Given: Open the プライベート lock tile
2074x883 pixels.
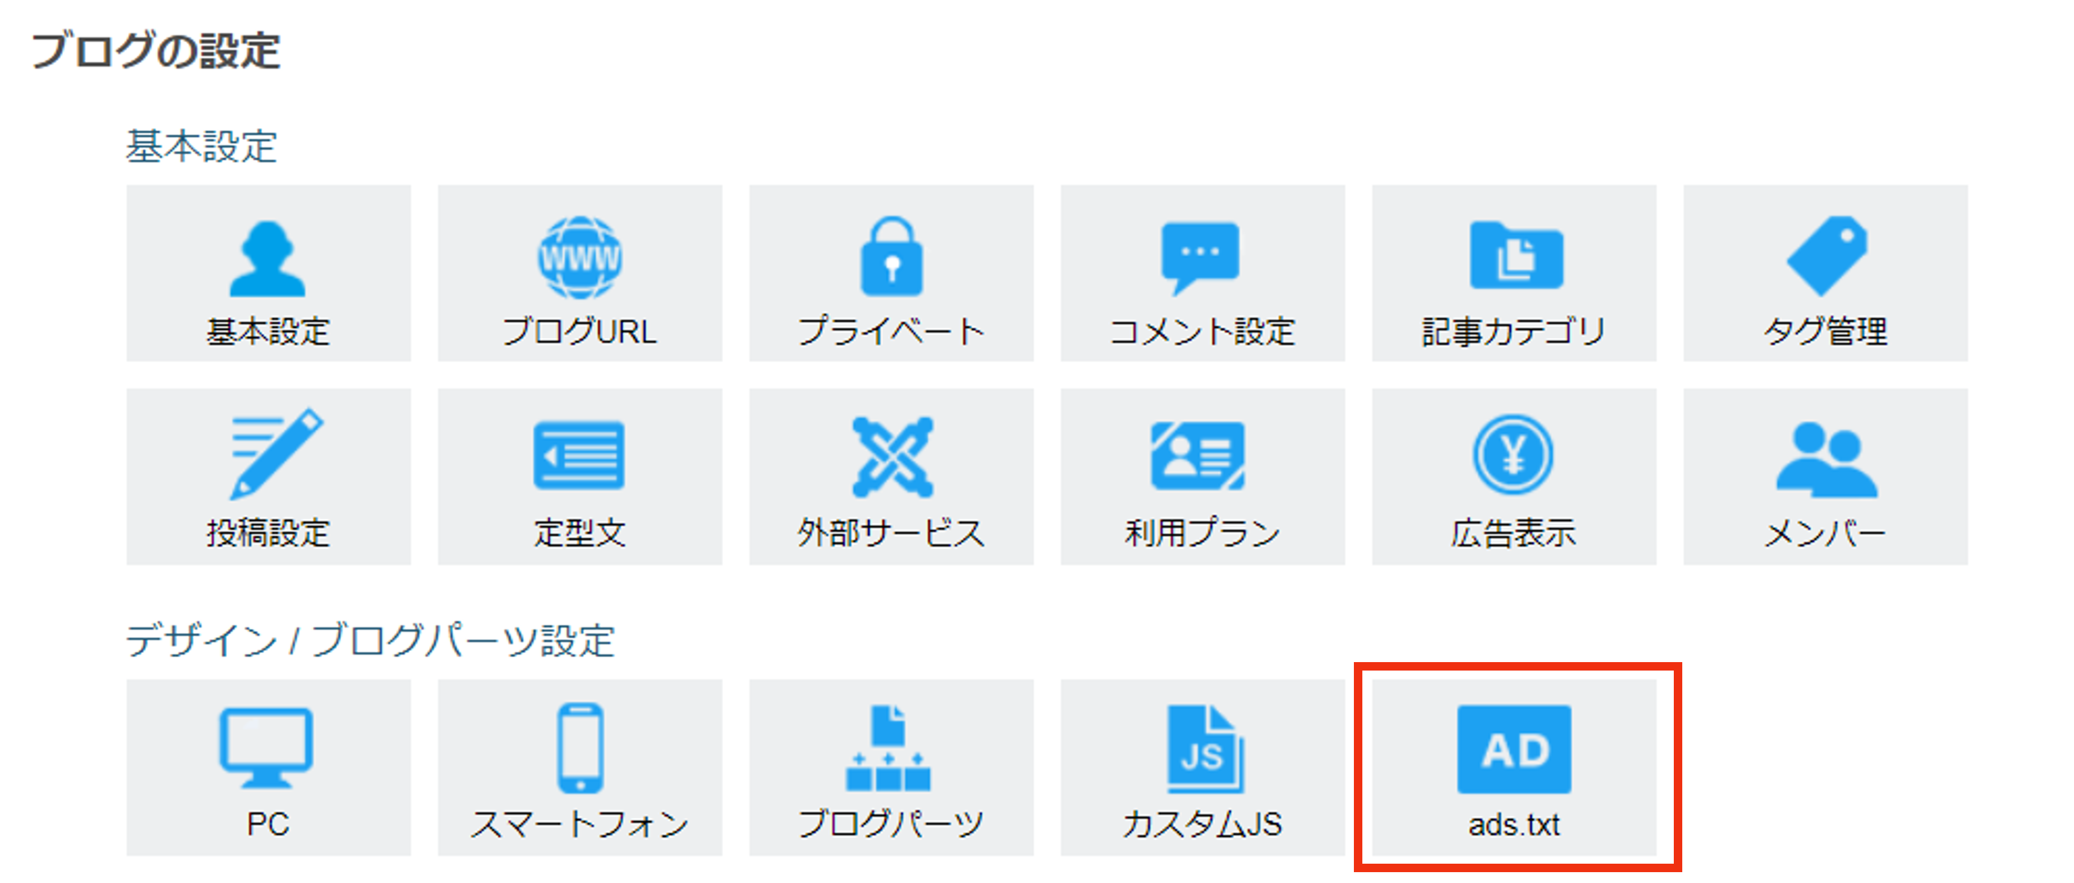Looking at the screenshot, I should pyautogui.click(x=892, y=273).
